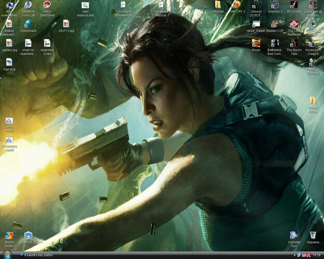Open the Новая папка folder
Viewport: 324px width, 259px height.
point(313,101)
